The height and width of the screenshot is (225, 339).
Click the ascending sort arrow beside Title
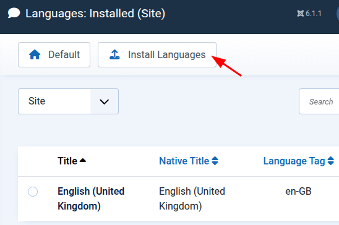tap(83, 160)
